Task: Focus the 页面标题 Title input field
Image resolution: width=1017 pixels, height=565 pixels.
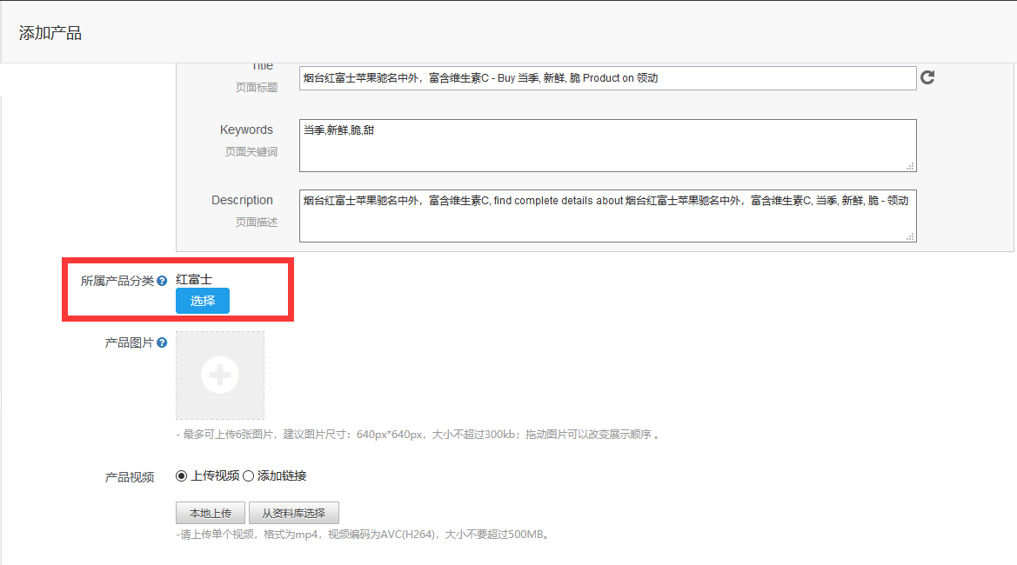Action: 606,78
